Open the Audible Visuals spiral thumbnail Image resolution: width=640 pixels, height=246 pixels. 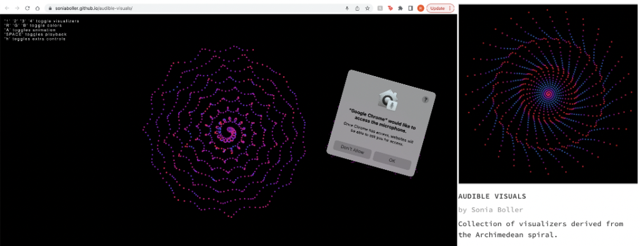pyautogui.click(x=549, y=94)
